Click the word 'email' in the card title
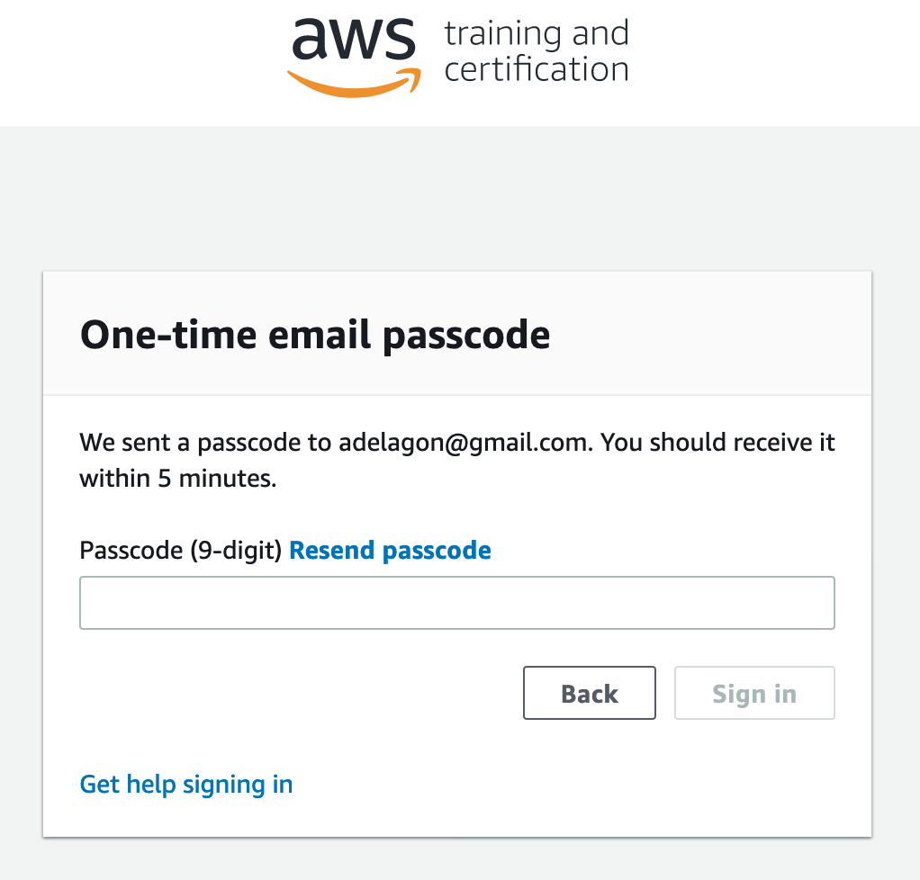Image resolution: width=920 pixels, height=880 pixels. pyautogui.click(x=320, y=335)
